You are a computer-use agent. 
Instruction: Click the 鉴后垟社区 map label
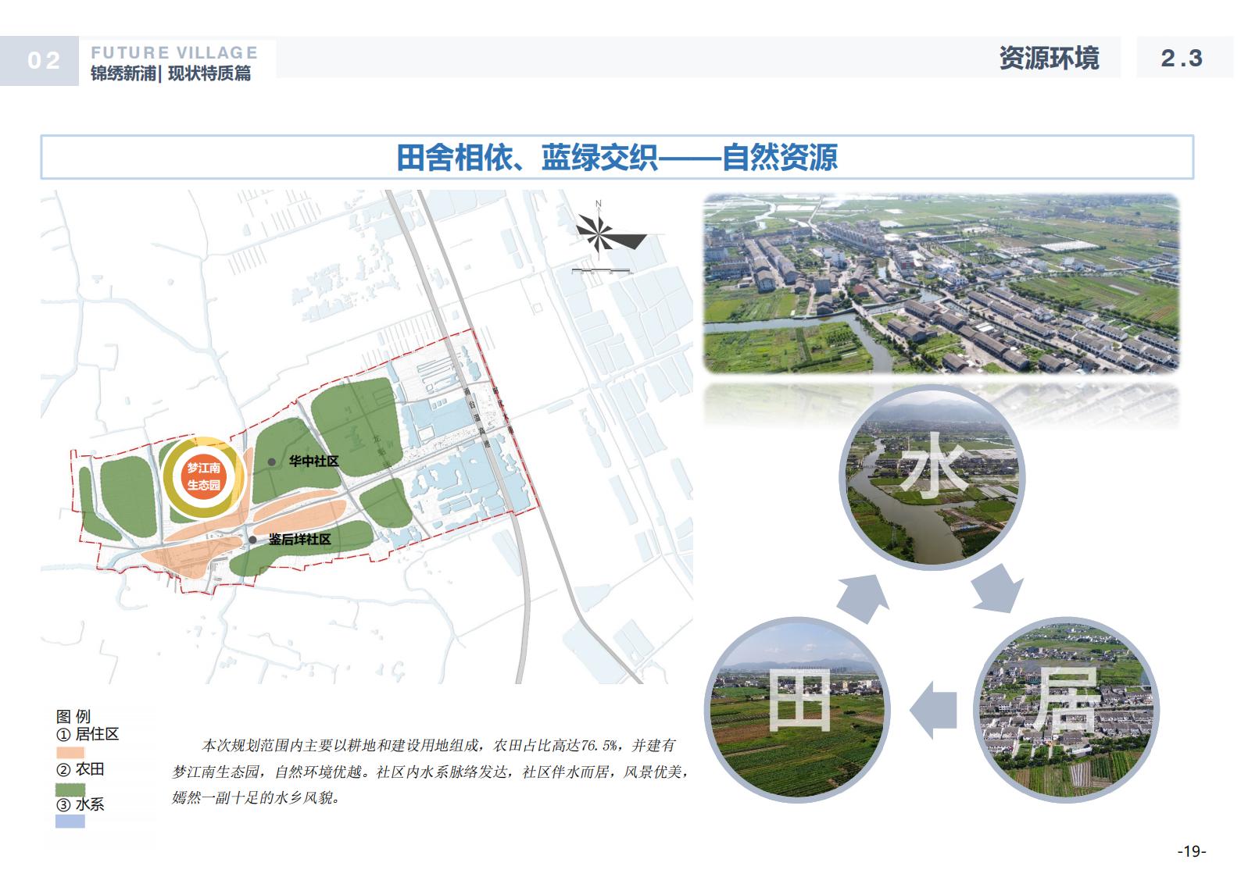pyautogui.click(x=300, y=540)
